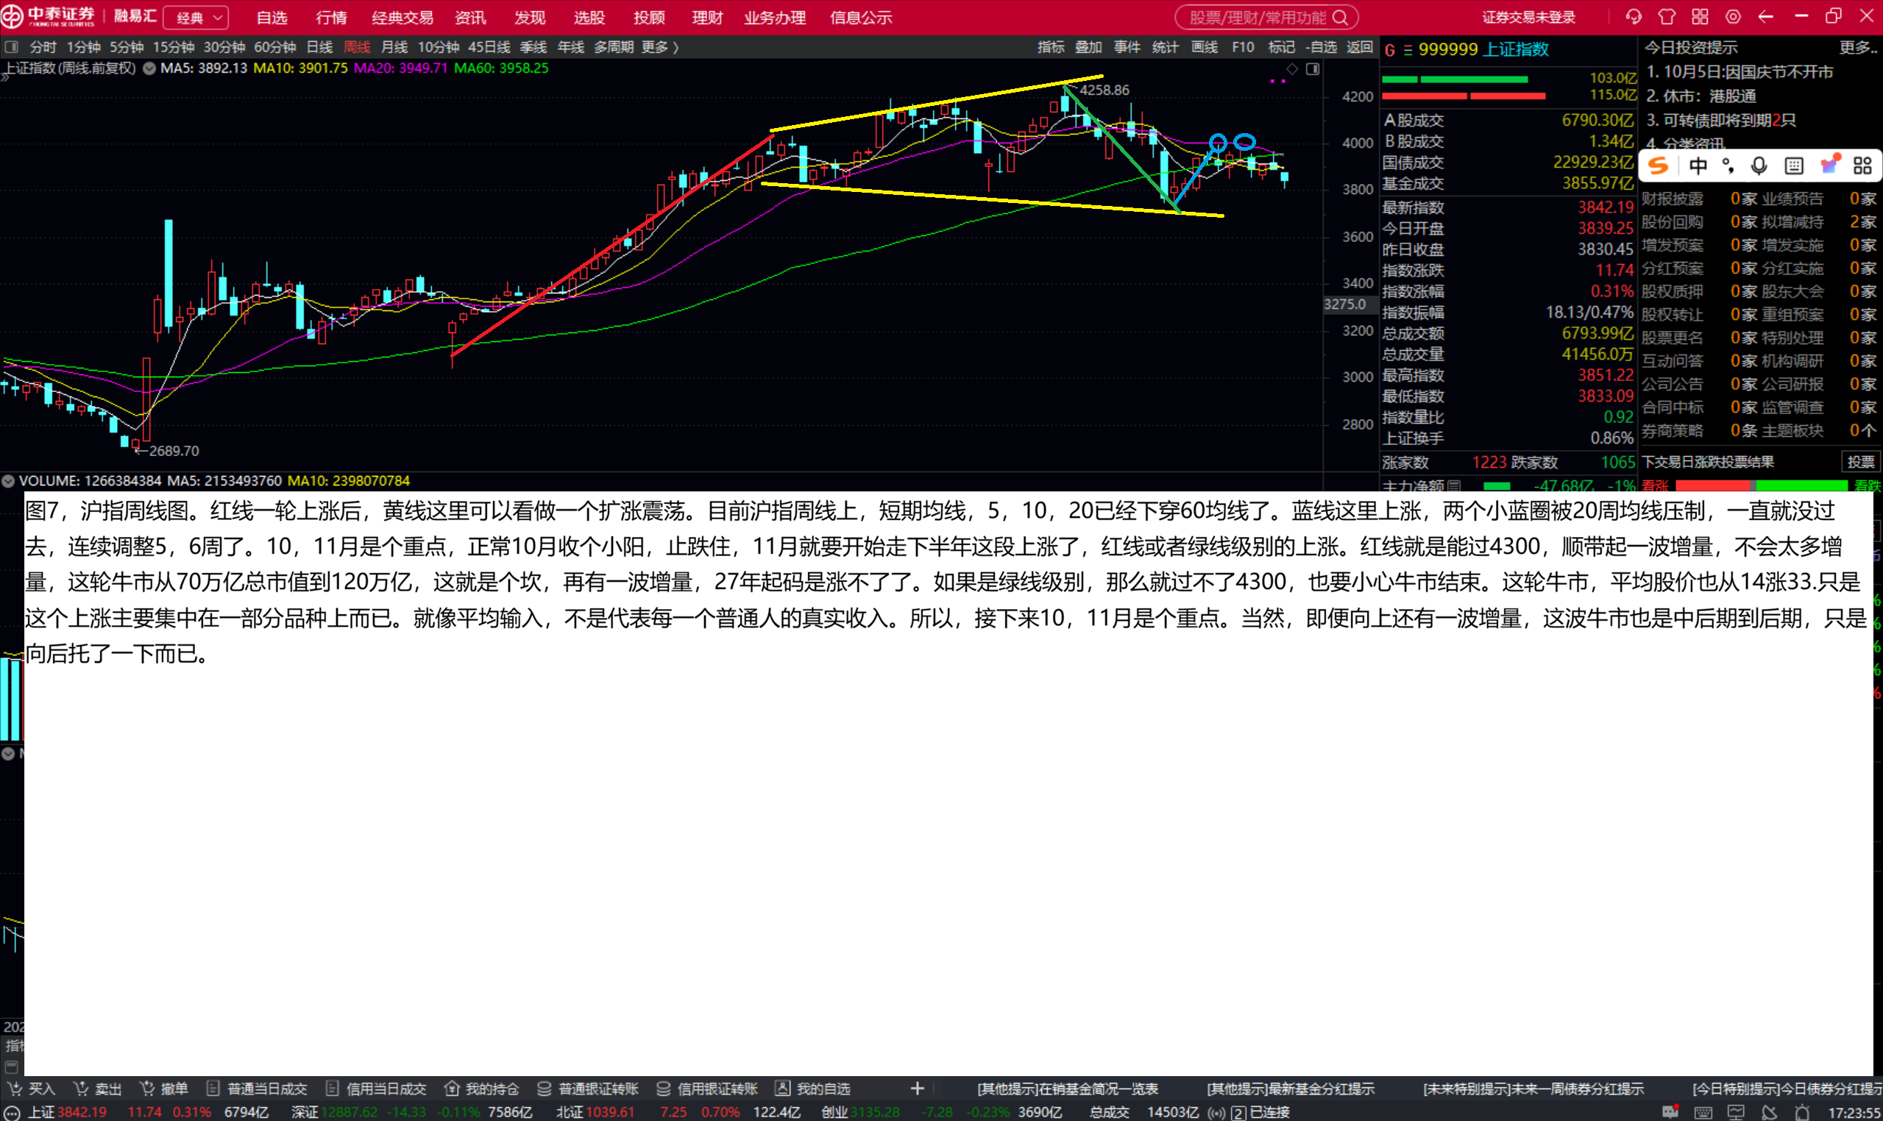Expand 更多 chart periods
This screenshot has height=1121, width=1883.
[659, 47]
